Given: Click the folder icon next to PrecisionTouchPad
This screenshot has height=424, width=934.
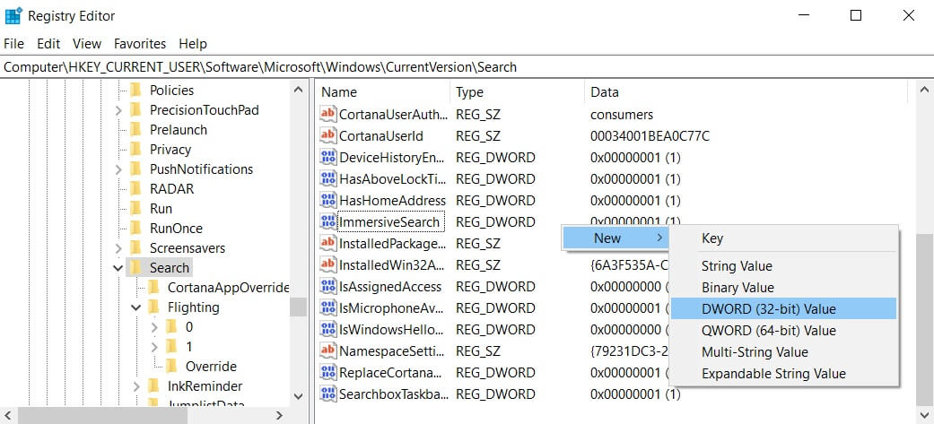Looking at the screenshot, I should (x=136, y=109).
